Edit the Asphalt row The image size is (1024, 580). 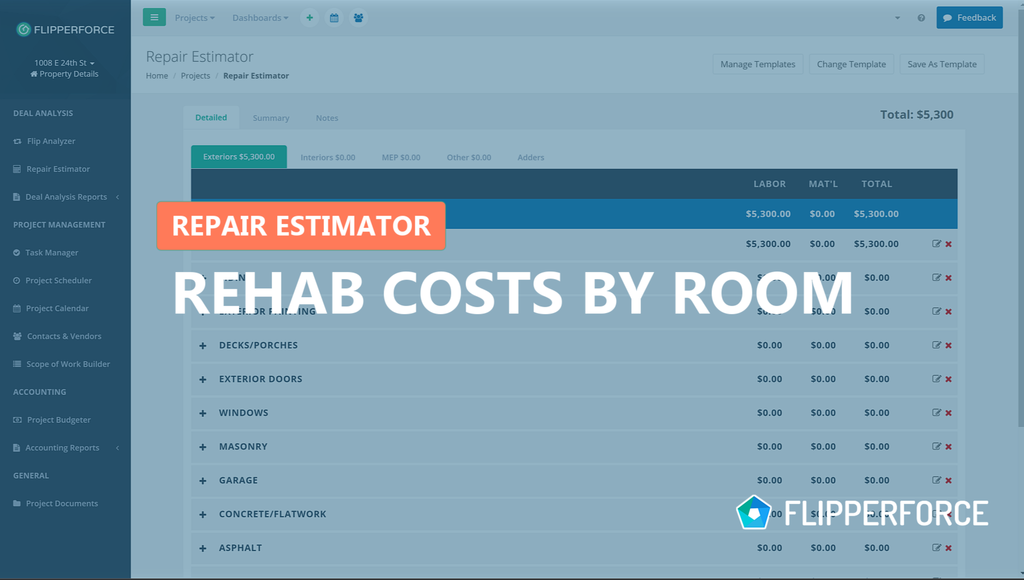coord(937,547)
